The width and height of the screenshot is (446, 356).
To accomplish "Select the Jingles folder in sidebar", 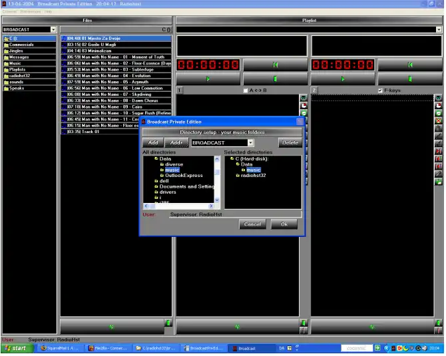I will point(19,51).
